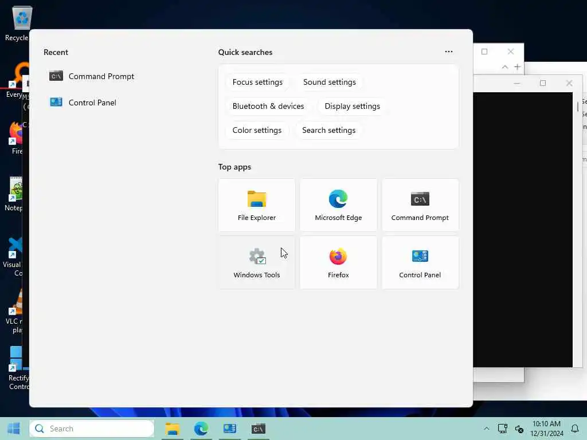Open Control Panel from Top apps
Screen dimensions: 587x440
420,262
